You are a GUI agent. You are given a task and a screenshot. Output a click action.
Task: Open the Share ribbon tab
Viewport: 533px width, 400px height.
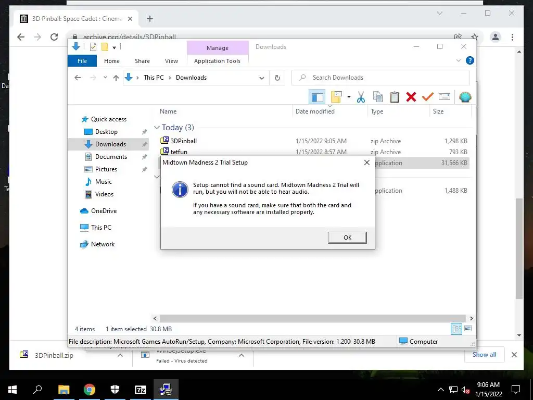coord(142,61)
